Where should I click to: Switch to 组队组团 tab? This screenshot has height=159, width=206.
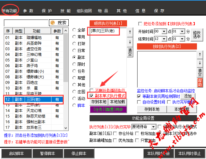click(84, 11)
